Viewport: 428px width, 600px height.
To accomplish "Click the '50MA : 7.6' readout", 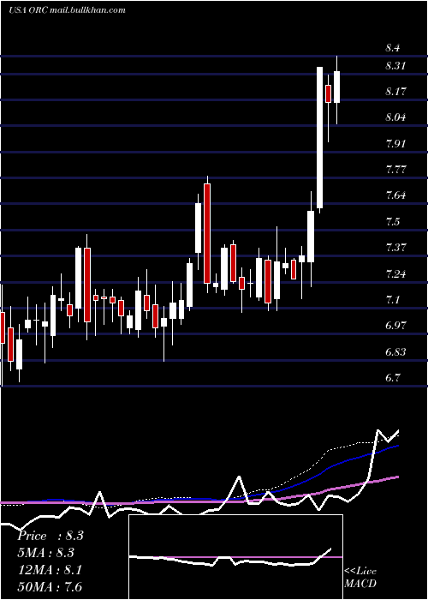I will [50, 586].
